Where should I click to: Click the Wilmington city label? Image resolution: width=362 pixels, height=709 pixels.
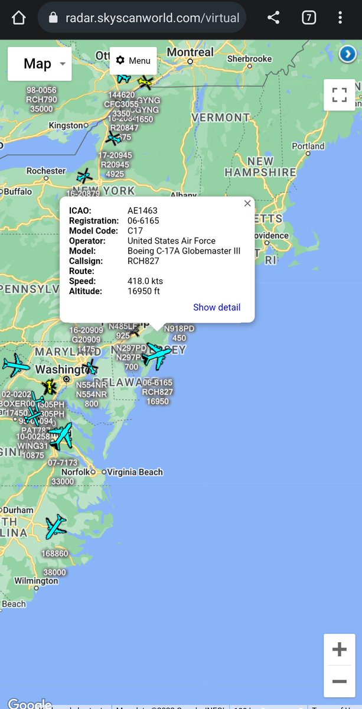[x=37, y=581]
